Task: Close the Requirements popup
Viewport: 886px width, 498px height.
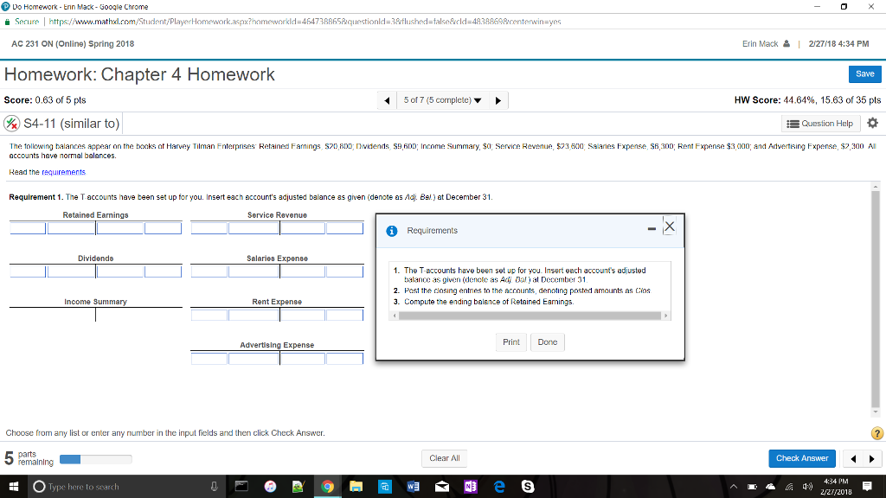Action: [670, 227]
